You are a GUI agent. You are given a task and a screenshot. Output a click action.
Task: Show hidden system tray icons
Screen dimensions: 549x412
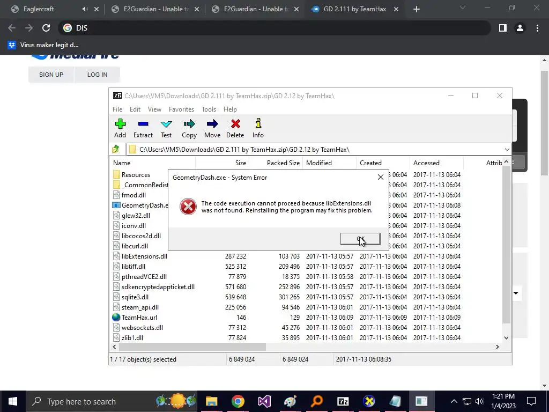coord(454,401)
